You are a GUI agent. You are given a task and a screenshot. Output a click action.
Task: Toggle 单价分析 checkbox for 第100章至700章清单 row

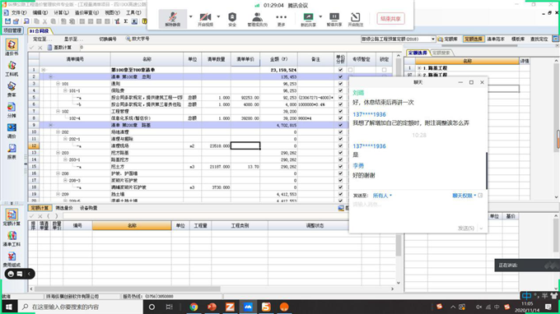pyautogui.click(x=340, y=70)
